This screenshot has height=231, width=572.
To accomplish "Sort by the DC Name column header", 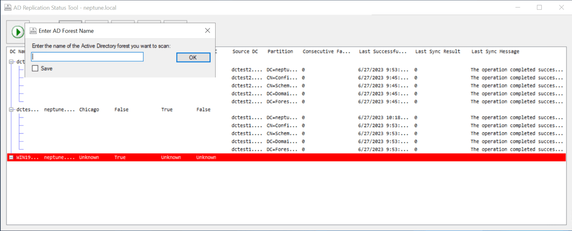I will point(16,51).
